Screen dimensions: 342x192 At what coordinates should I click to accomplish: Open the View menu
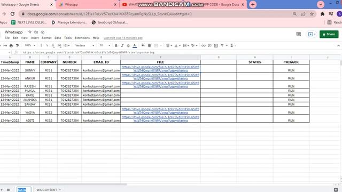24,38
